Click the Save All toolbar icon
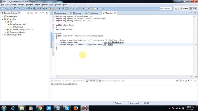198x111 pixels. [x=11, y=8]
